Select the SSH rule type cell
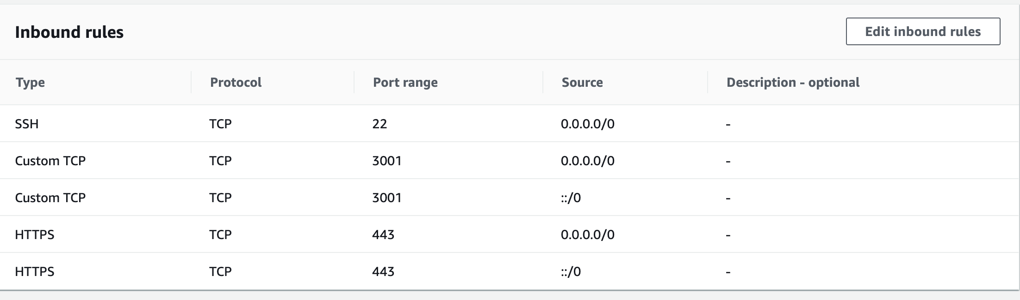Screen dimensions: 1020x300 (x=27, y=124)
